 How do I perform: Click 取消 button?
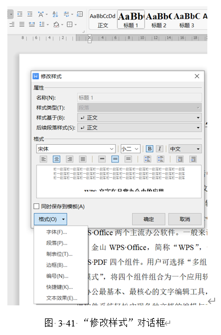click(x=185, y=219)
